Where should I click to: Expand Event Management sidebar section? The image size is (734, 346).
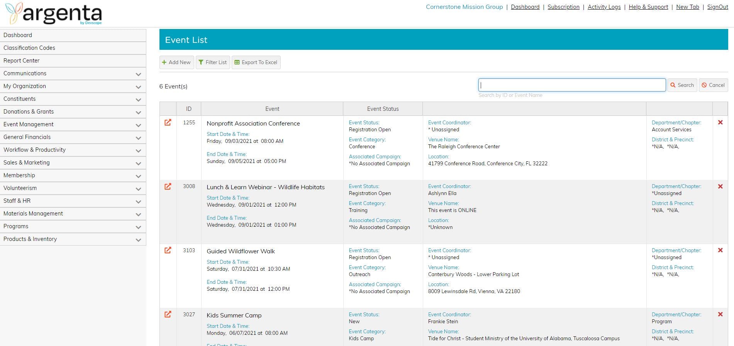click(x=73, y=124)
